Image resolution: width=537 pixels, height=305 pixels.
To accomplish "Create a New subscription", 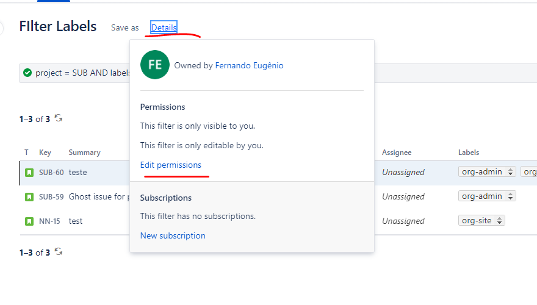I will (x=173, y=236).
